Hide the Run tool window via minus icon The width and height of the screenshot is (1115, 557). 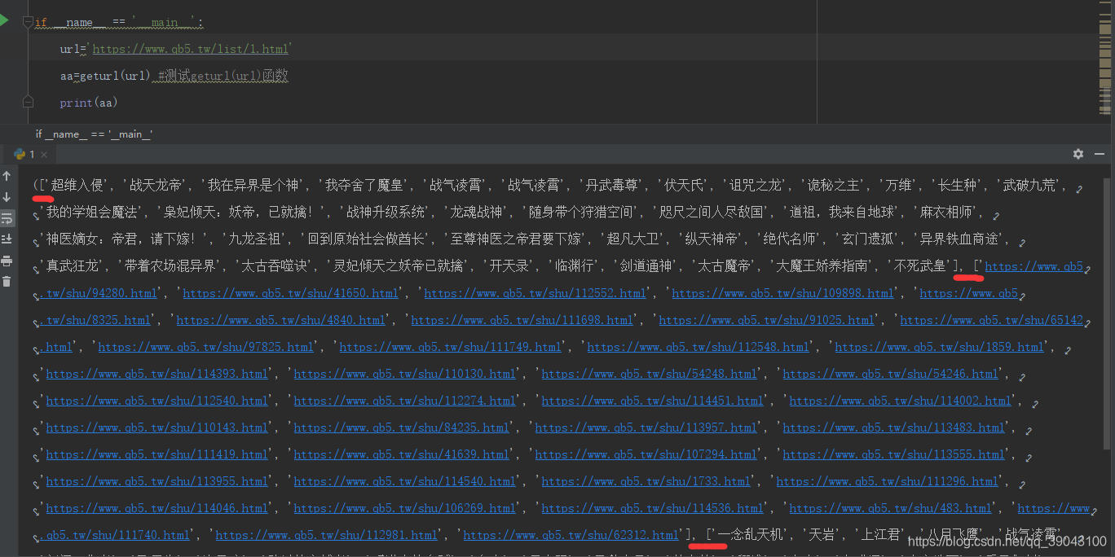tap(1100, 153)
